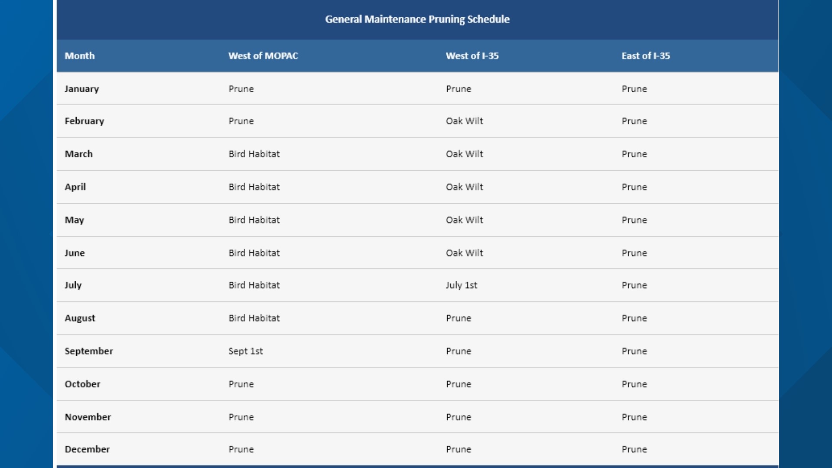
Task: Select December's West of I-35 Prune cell
Action: 458,449
